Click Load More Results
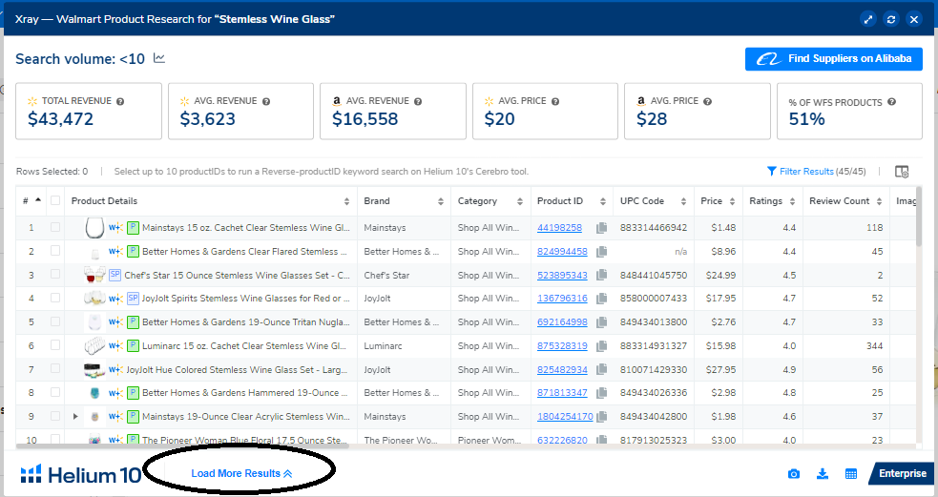 pos(241,474)
